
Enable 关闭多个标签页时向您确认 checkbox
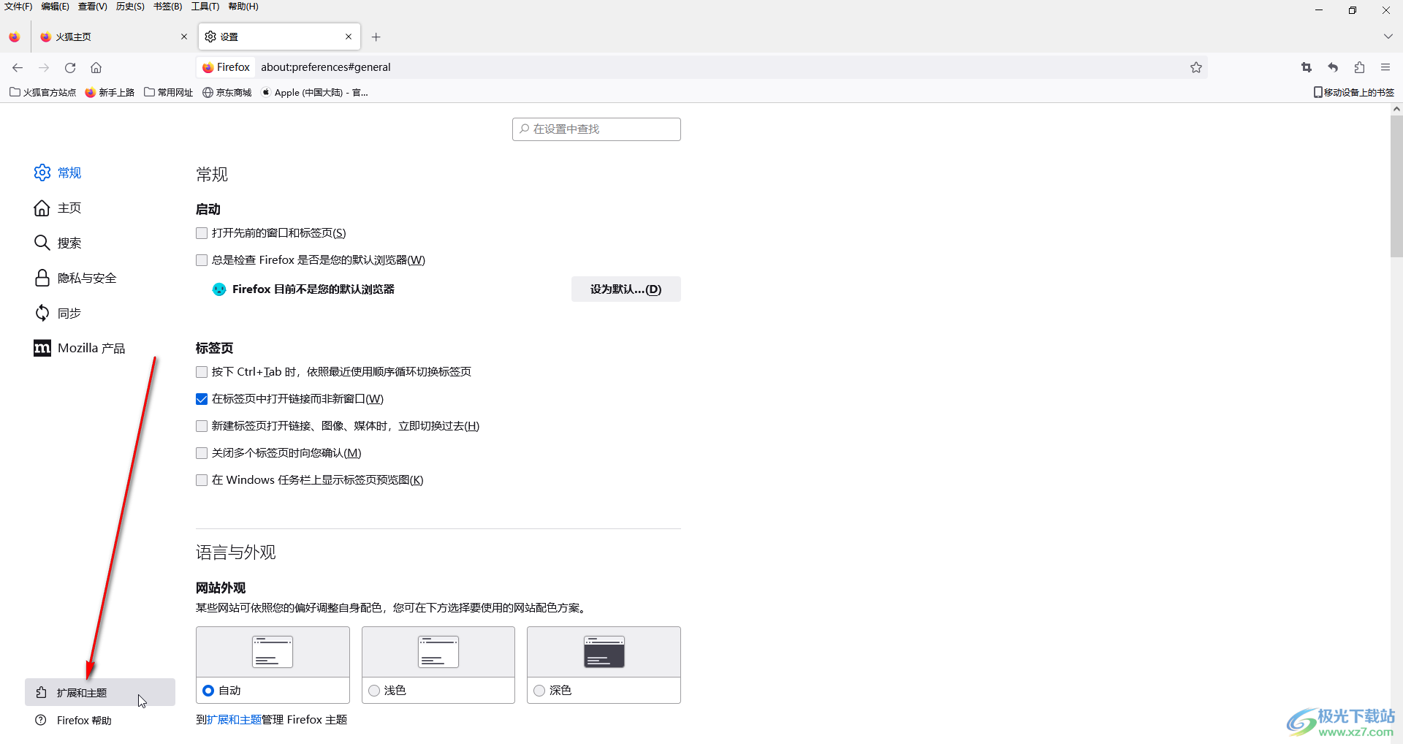coord(202,453)
